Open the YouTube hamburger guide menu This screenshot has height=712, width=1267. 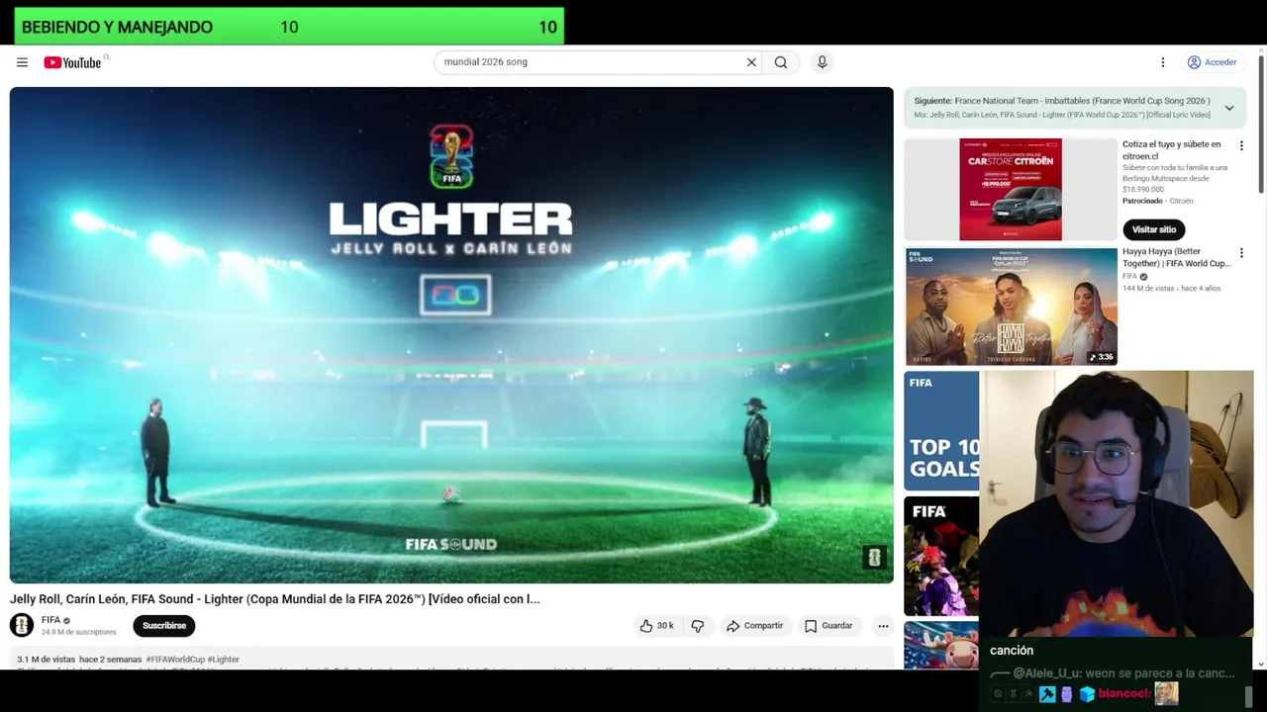click(22, 62)
